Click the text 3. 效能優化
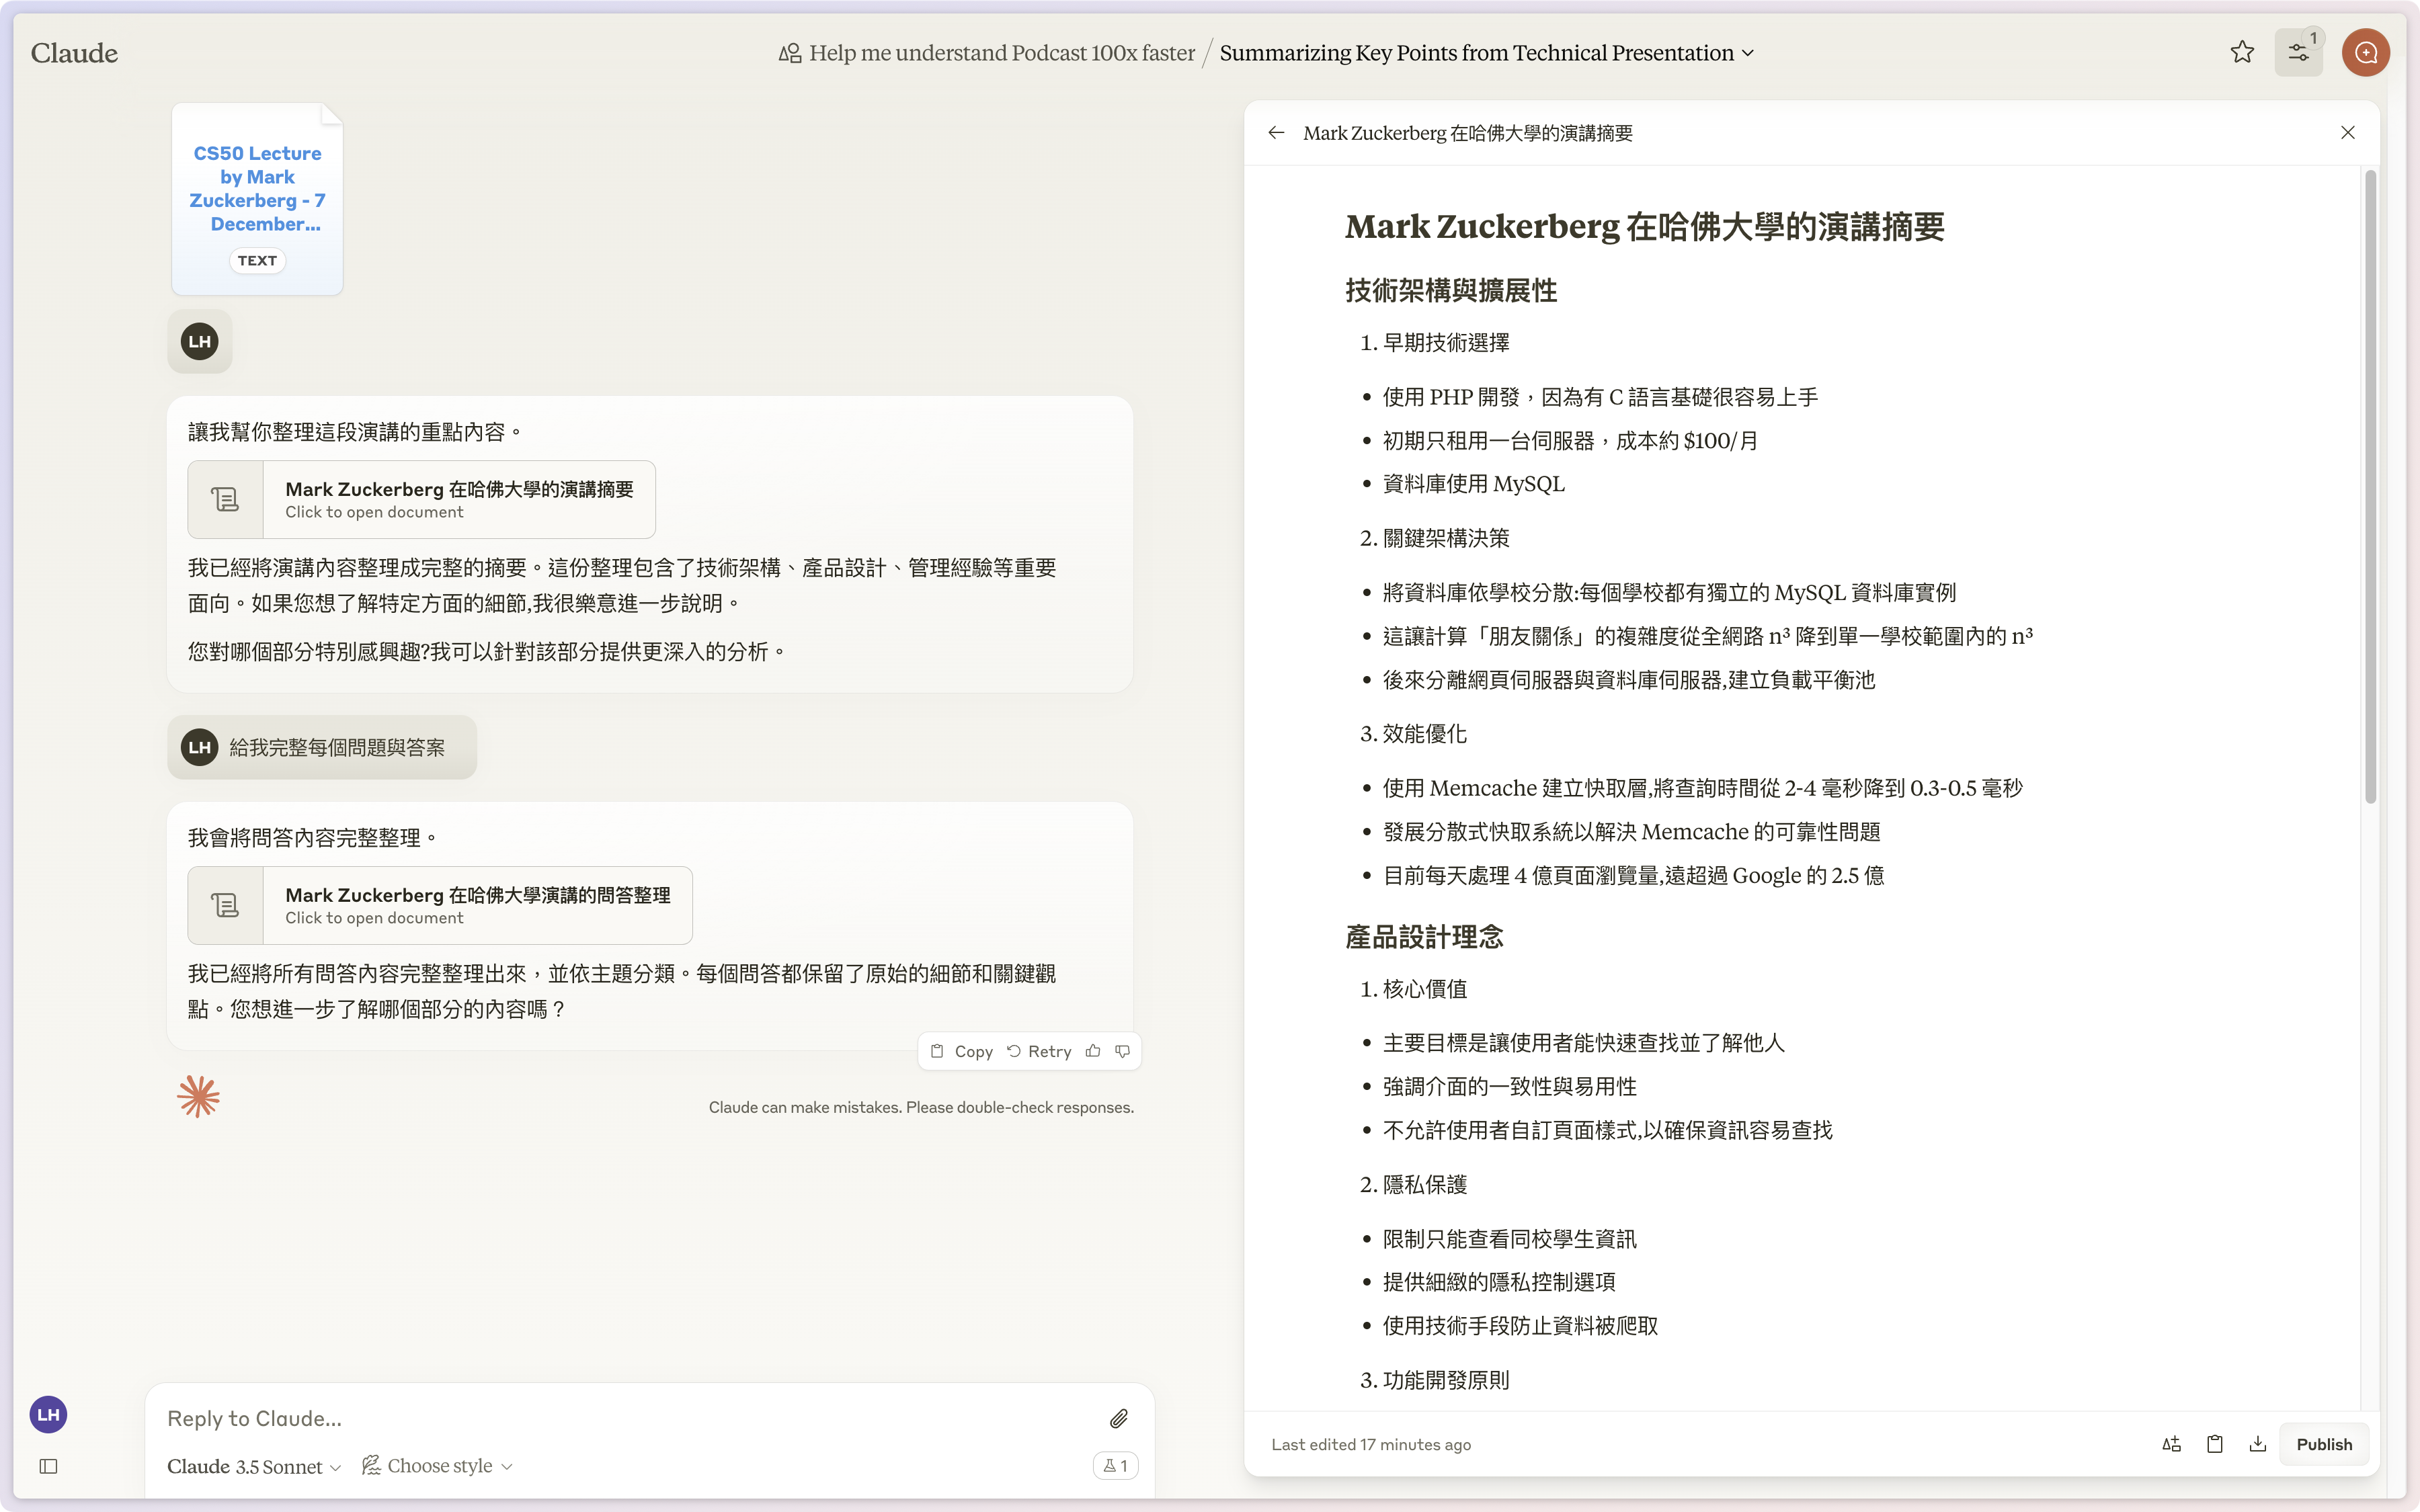This screenshot has height=1512, width=2420. [x=1413, y=734]
